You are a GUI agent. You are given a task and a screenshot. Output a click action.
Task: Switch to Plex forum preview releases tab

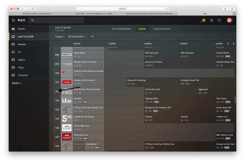coord(150,14)
